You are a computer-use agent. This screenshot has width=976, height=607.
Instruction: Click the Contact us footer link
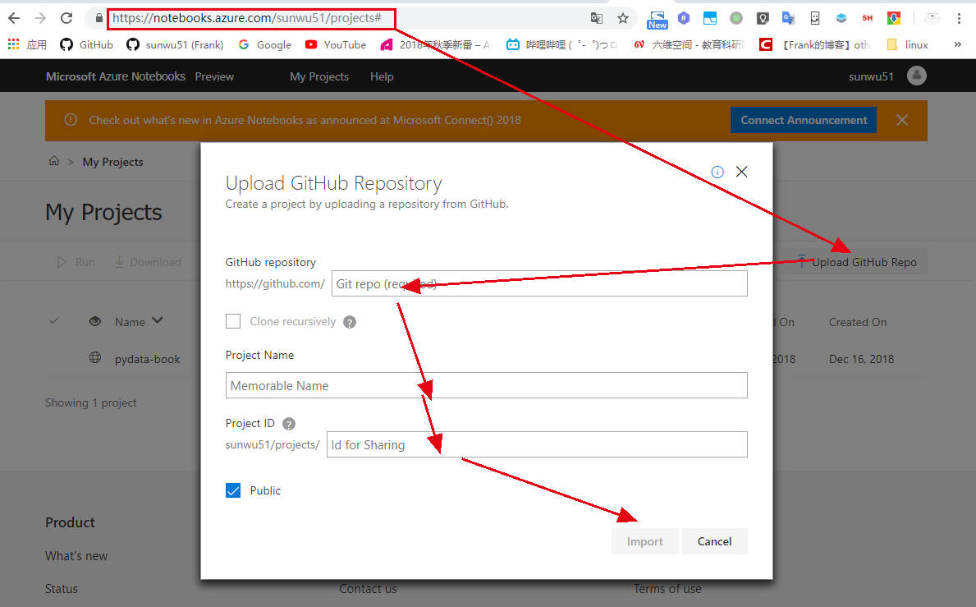tap(368, 589)
